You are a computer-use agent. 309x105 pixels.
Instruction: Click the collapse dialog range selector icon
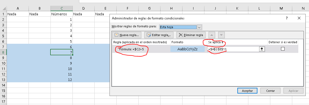[x=262, y=49]
